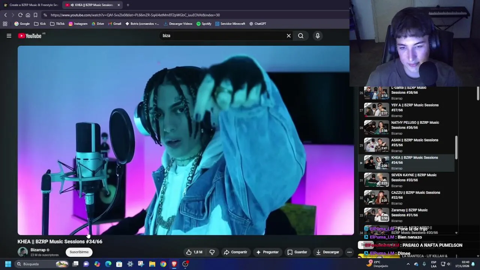The image size is (480, 270).
Task: Open a new browser tab
Action: (x=128, y=5)
